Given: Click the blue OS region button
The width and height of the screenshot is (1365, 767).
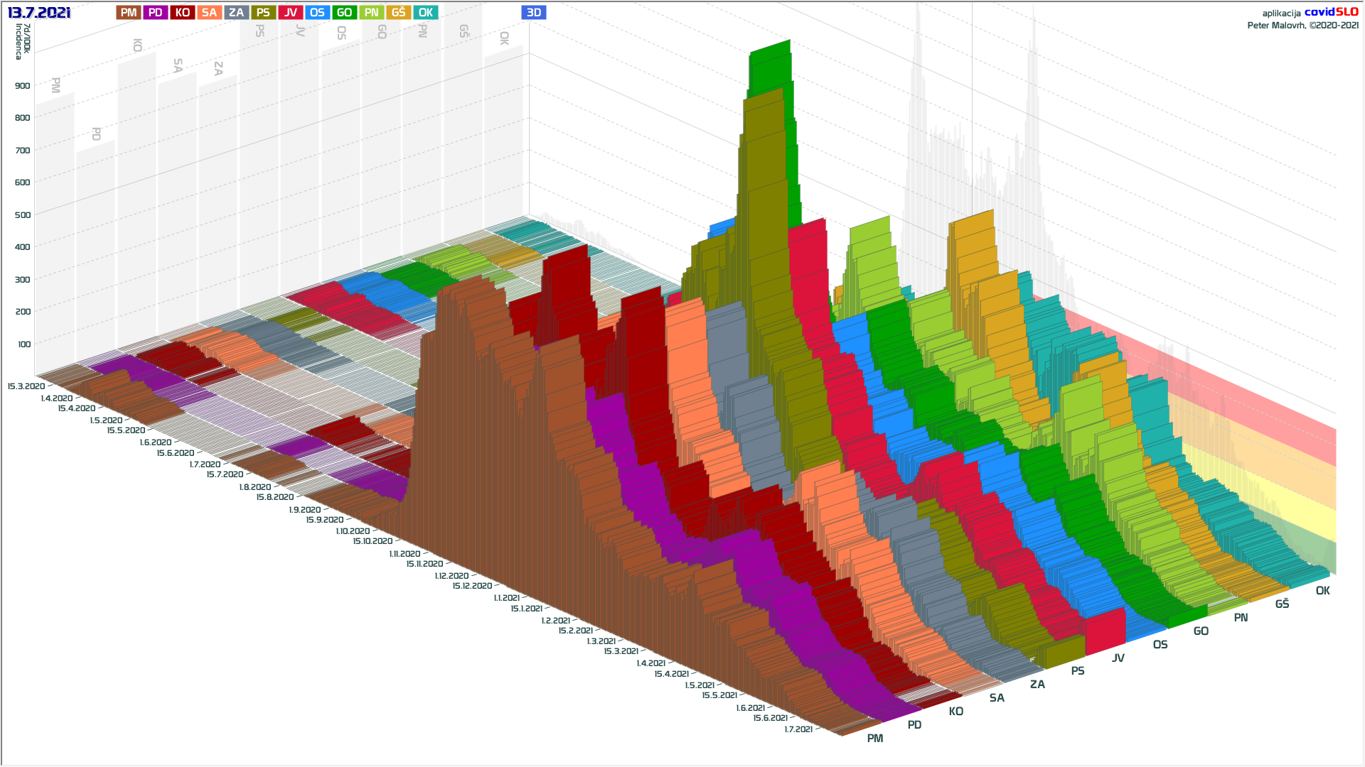Looking at the screenshot, I should pyautogui.click(x=318, y=12).
